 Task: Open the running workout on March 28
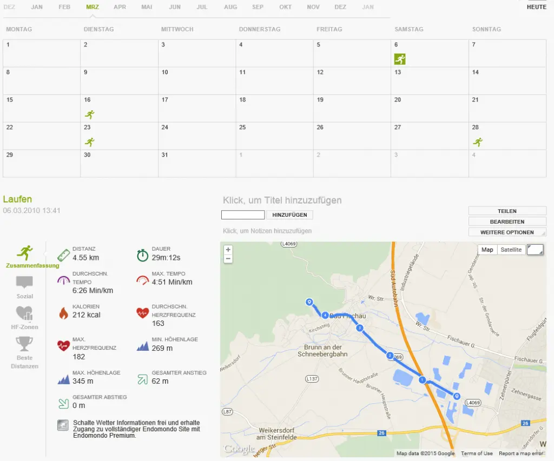pyautogui.click(x=477, y=142)
